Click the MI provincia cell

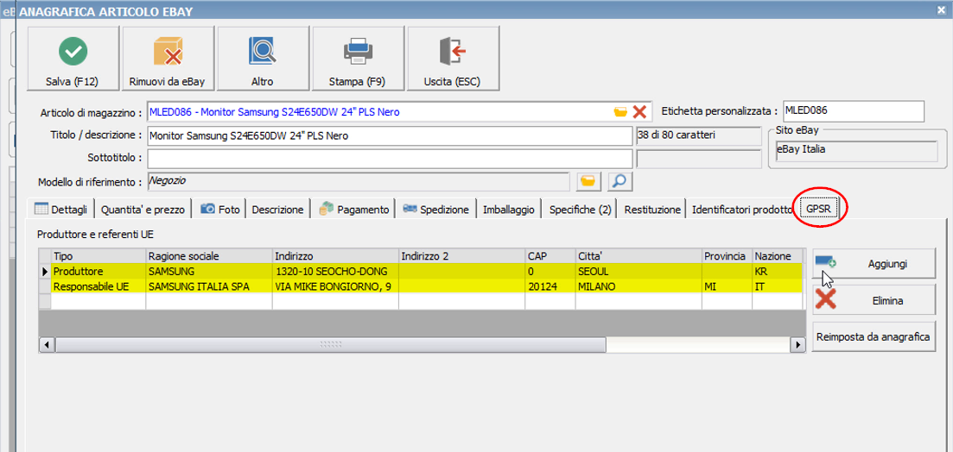(x=727, y=286)
